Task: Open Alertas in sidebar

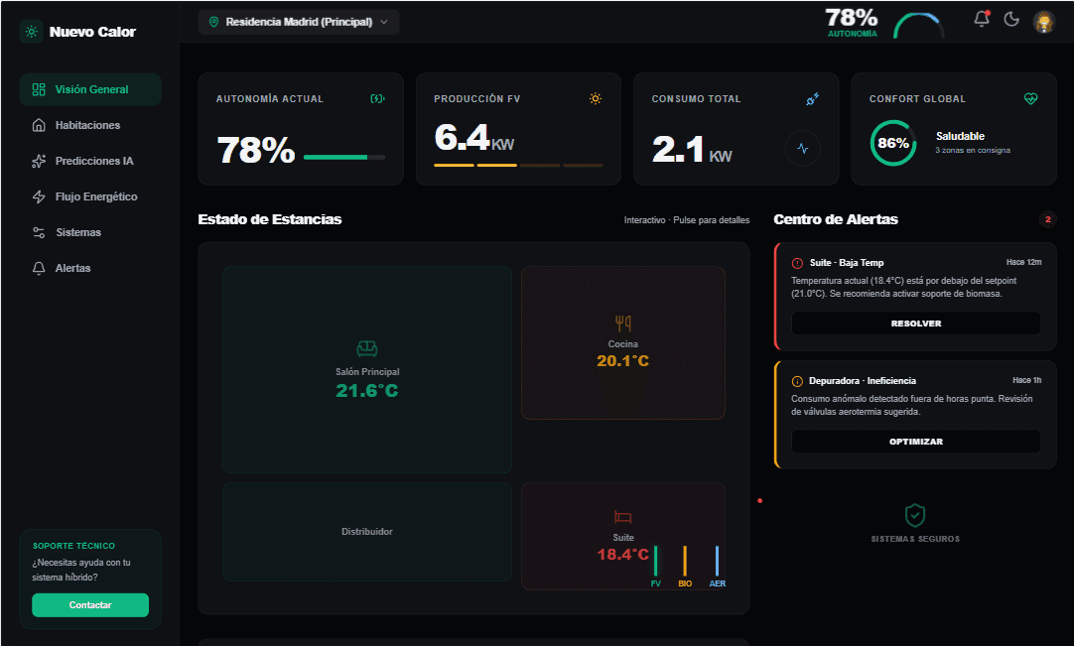Action: click(90, 268)
